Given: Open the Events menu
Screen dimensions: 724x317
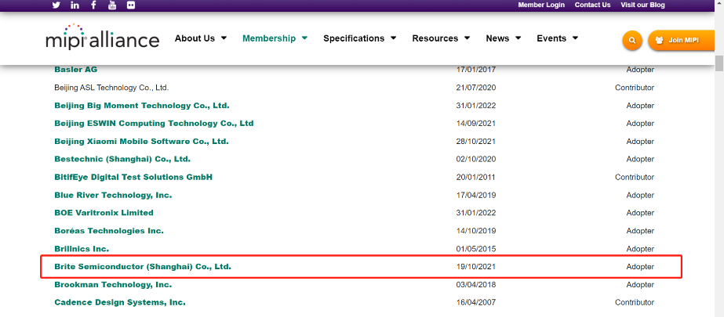Looking at the screenshot, I should 557,38.
